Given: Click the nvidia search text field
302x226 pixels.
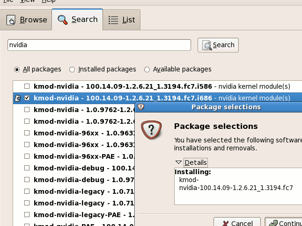Looking at the screenshot, I should [99, 45].
